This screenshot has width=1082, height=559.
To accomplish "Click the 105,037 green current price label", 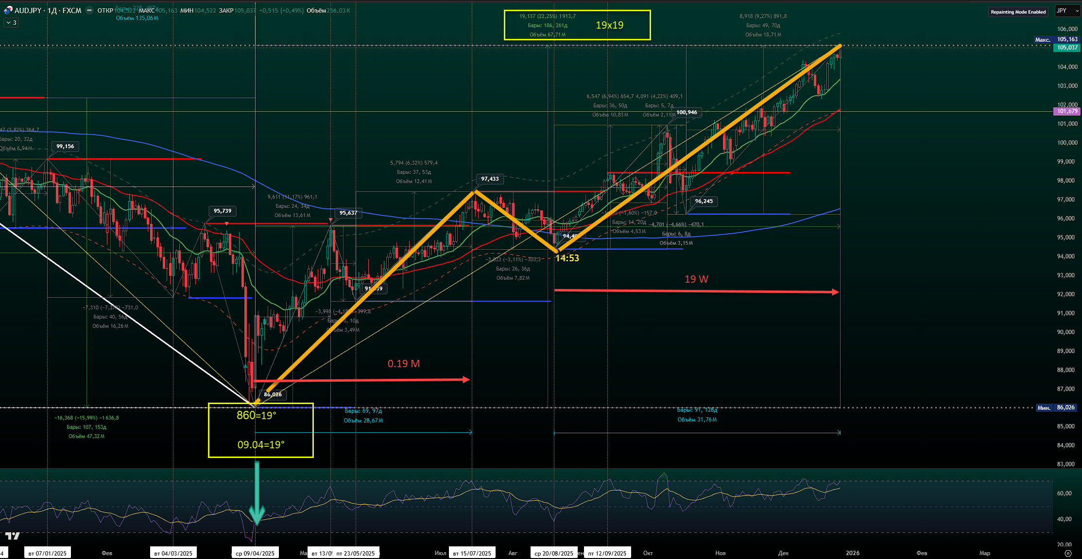I will point(1067,48).
